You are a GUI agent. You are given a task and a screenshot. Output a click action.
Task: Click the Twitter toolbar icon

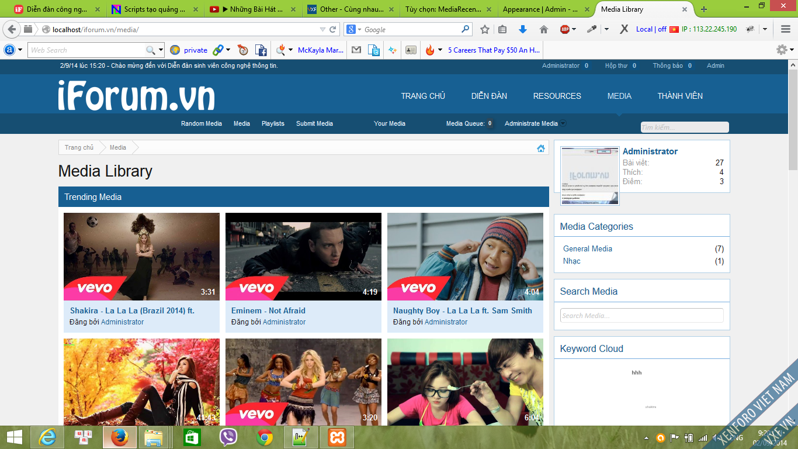374,50
